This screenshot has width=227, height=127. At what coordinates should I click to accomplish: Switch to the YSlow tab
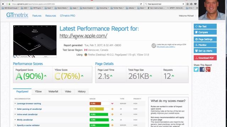point(38,92)
